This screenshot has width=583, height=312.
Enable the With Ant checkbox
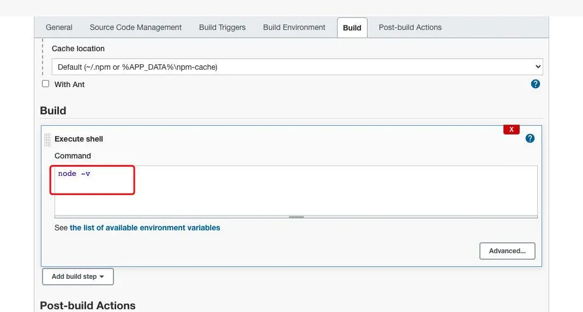pos(45,83)
